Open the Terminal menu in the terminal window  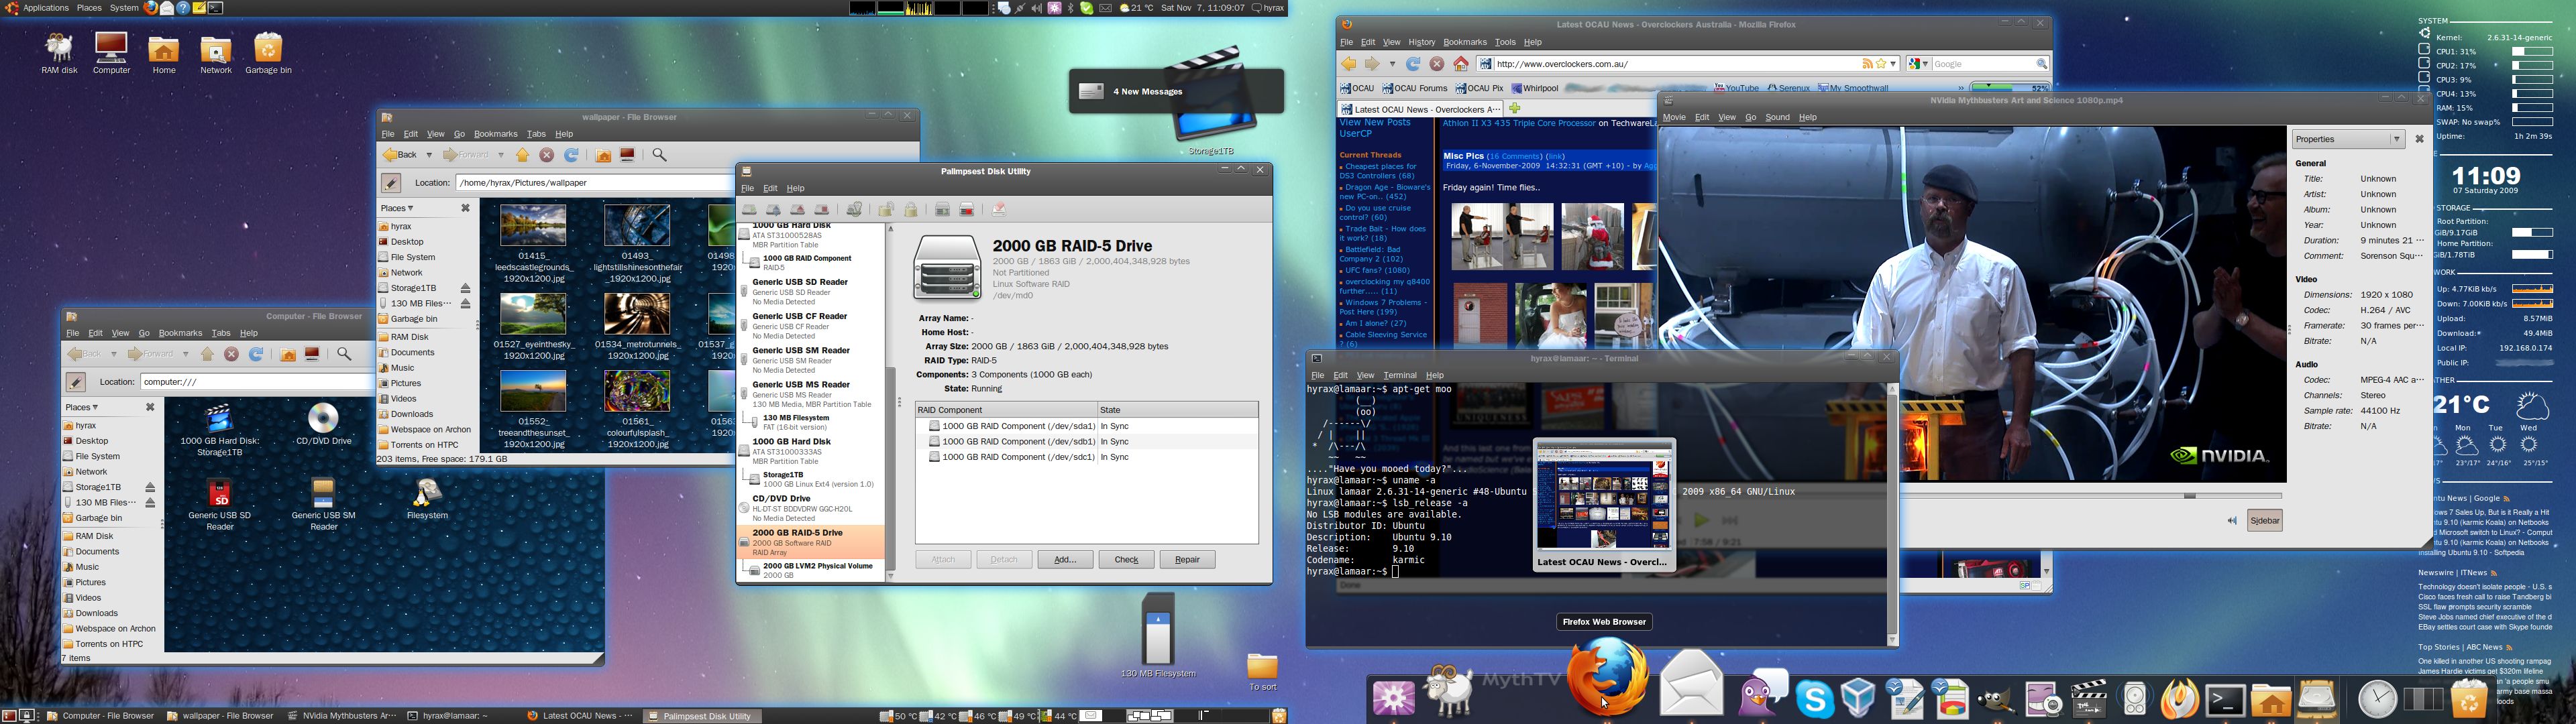(x=1399, y=375)
